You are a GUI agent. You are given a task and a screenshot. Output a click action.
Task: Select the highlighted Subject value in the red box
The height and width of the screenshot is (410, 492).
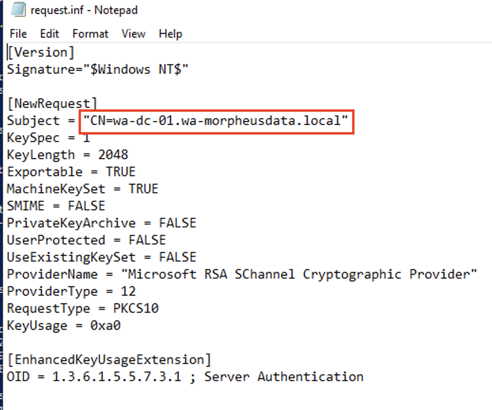(216, 121)
